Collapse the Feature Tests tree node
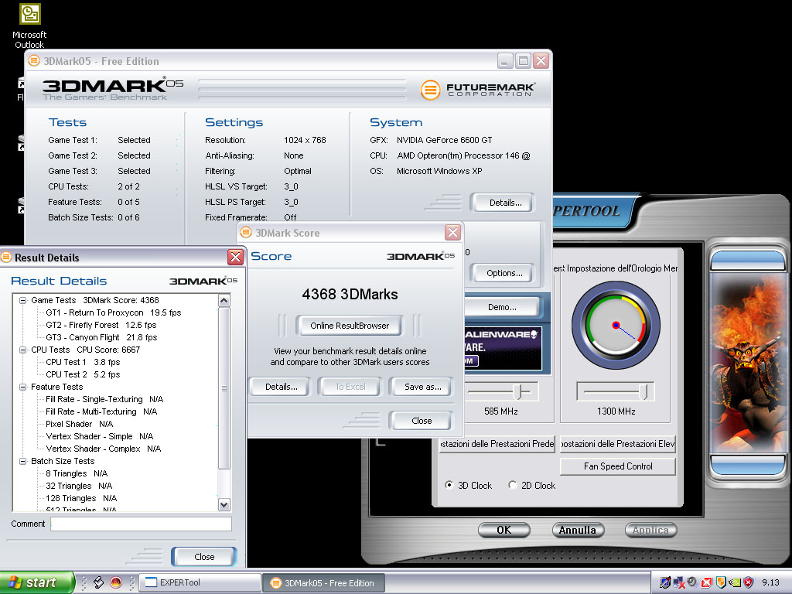The image size is (792, 594). (22, 387)
